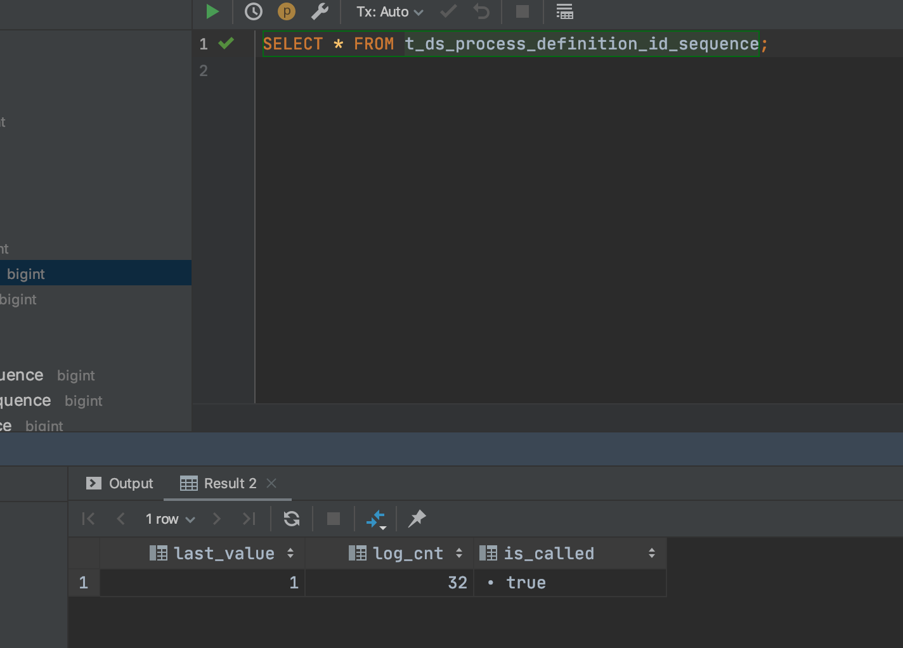This screenshot has height=648, width=903.
Task: Click compare data arrows icon
Action: pyautogui.click(x=376, y=519)
